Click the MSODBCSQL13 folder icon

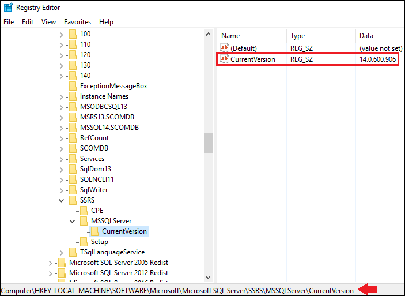pos(73,107)
